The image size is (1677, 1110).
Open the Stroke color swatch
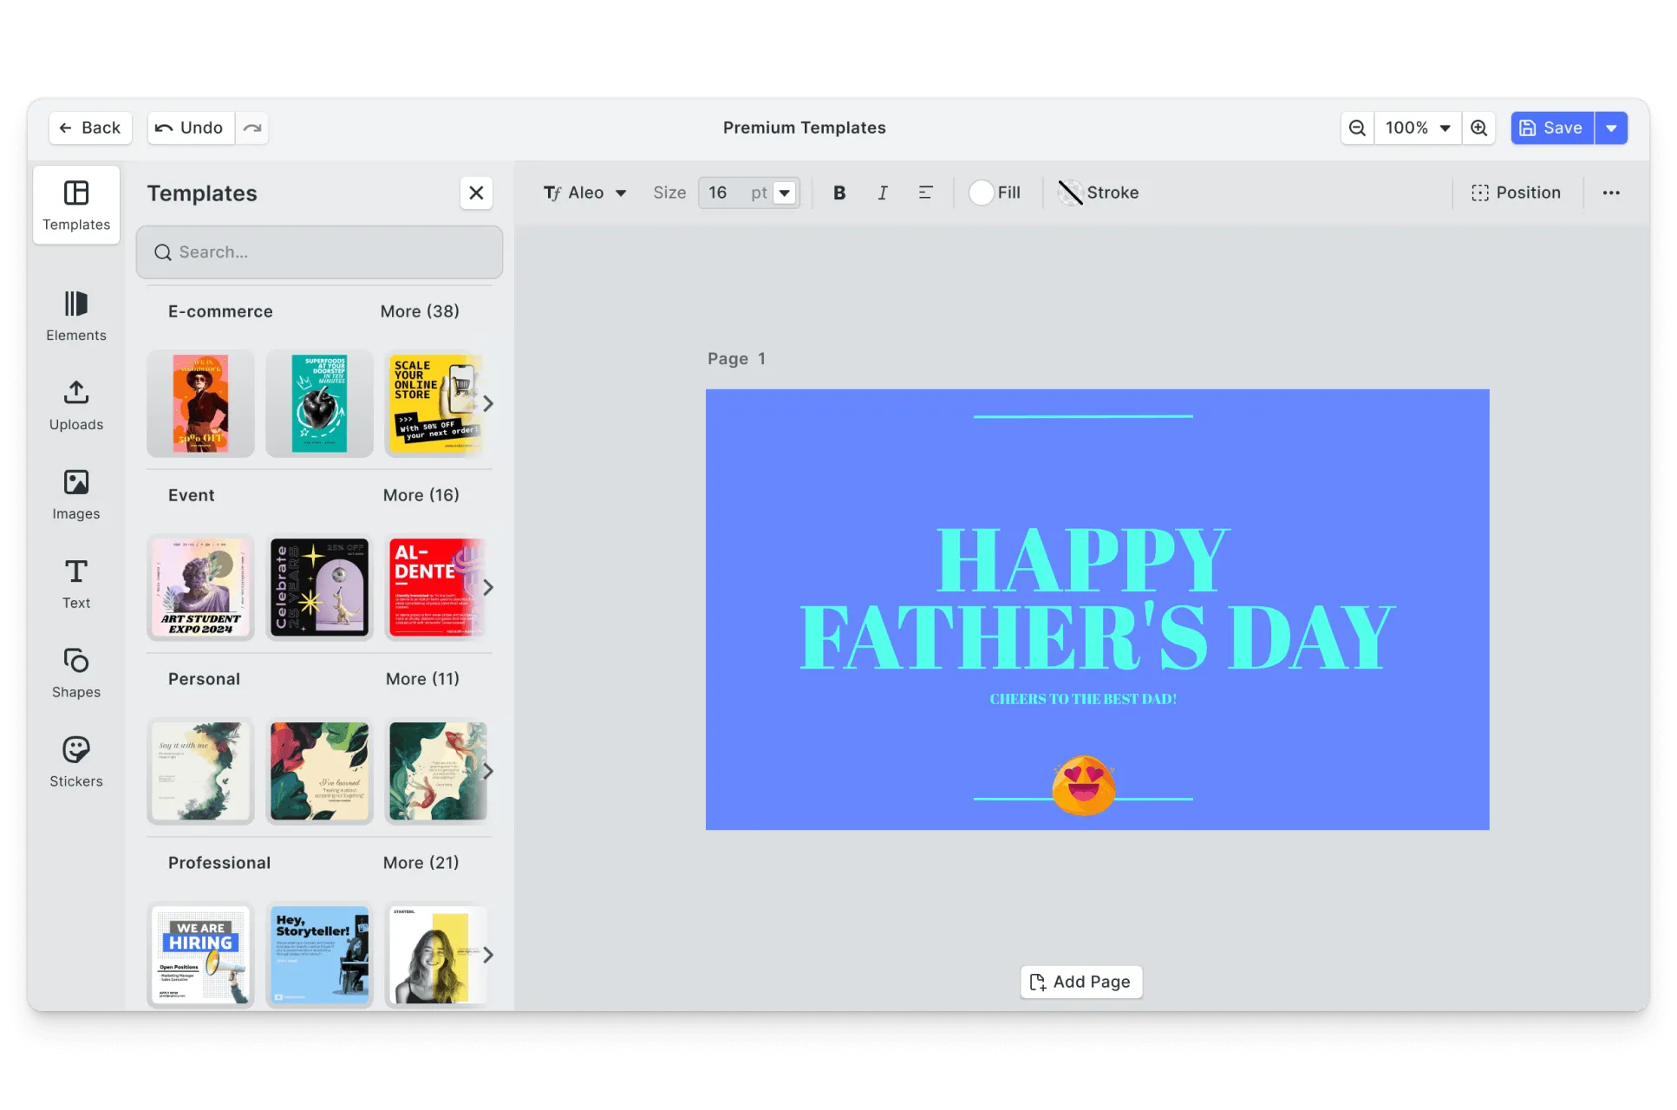click(1070, 193)
